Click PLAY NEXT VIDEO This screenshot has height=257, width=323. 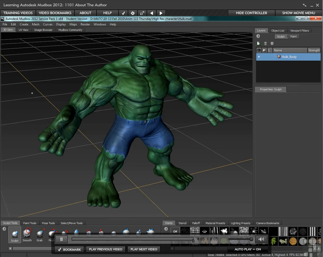[x=144, y=249]
